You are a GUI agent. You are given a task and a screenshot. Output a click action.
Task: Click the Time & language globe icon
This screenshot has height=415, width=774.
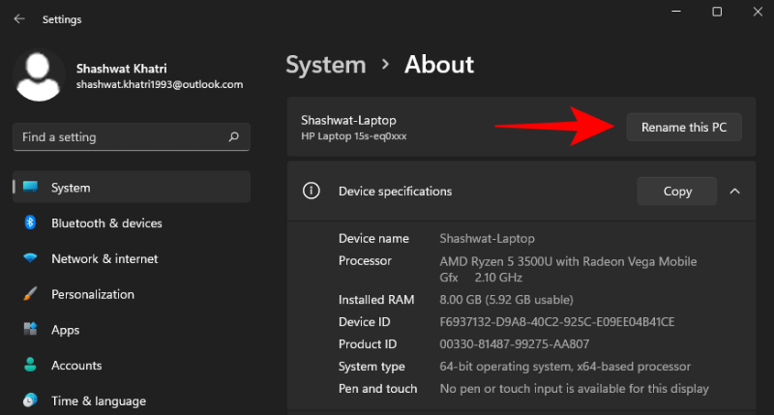[x=30, y=400]
